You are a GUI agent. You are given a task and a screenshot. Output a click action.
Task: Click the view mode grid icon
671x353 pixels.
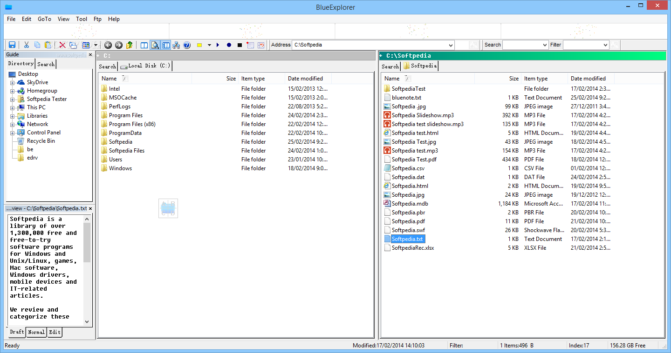click(86, 45)
